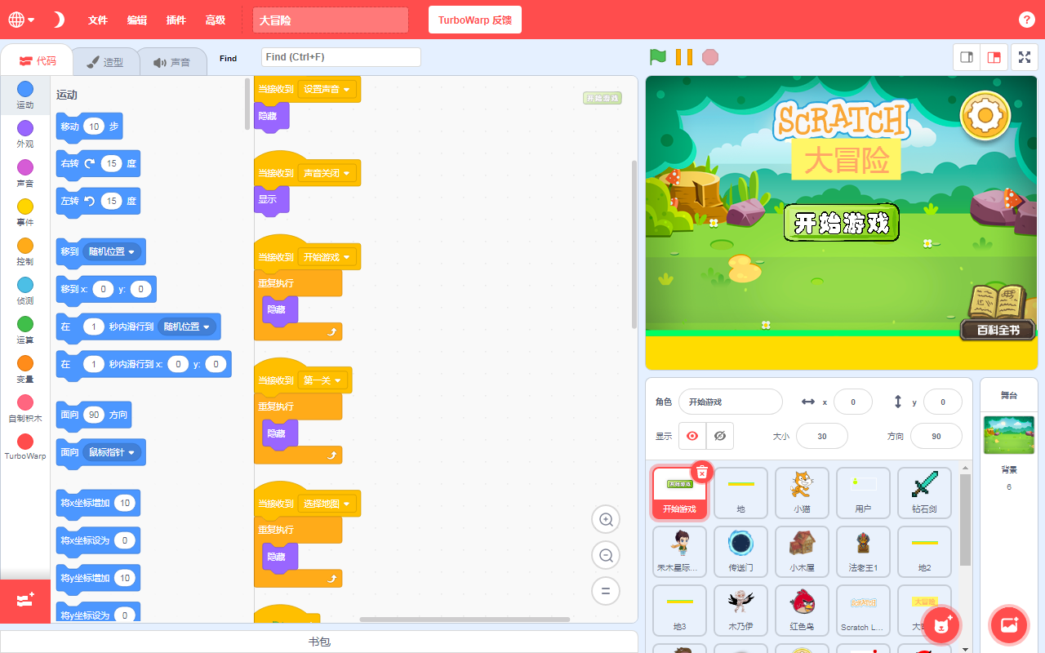
Task: Click the gear settings icon on stage
Action: 985,117
